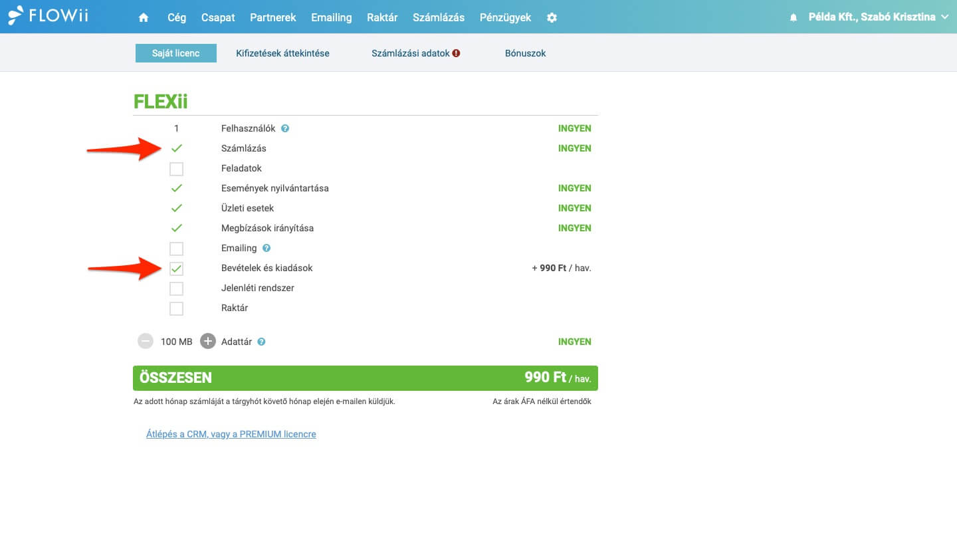Click the Megbízások irányítása label
The width and height of the screenshot is (957, 555).
[268, 228]
